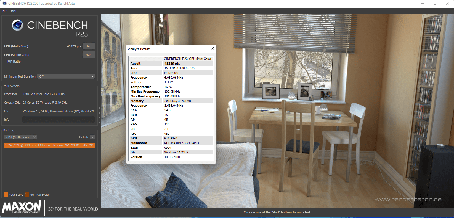Minimize the Cinebench window
Image resolution: width=454 pixels, height=218 pixels.
[422, 4]
